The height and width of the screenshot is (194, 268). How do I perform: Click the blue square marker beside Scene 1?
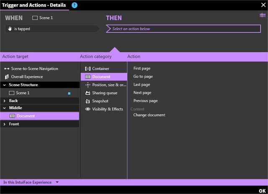pos(69,93)
